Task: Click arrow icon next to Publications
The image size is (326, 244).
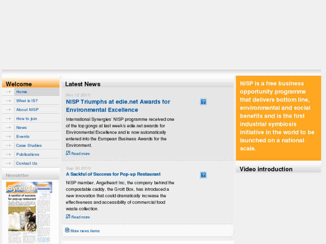Action: (8, 154)
